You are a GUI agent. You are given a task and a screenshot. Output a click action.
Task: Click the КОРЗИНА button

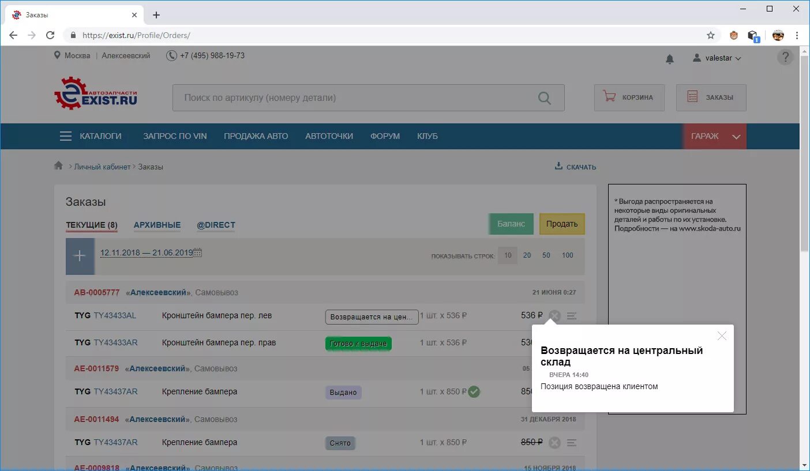[629, 97]
